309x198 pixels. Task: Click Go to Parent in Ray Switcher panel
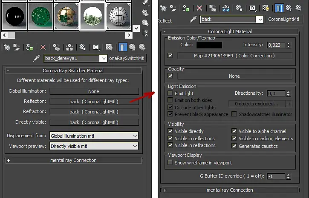(x=133, y=47)
